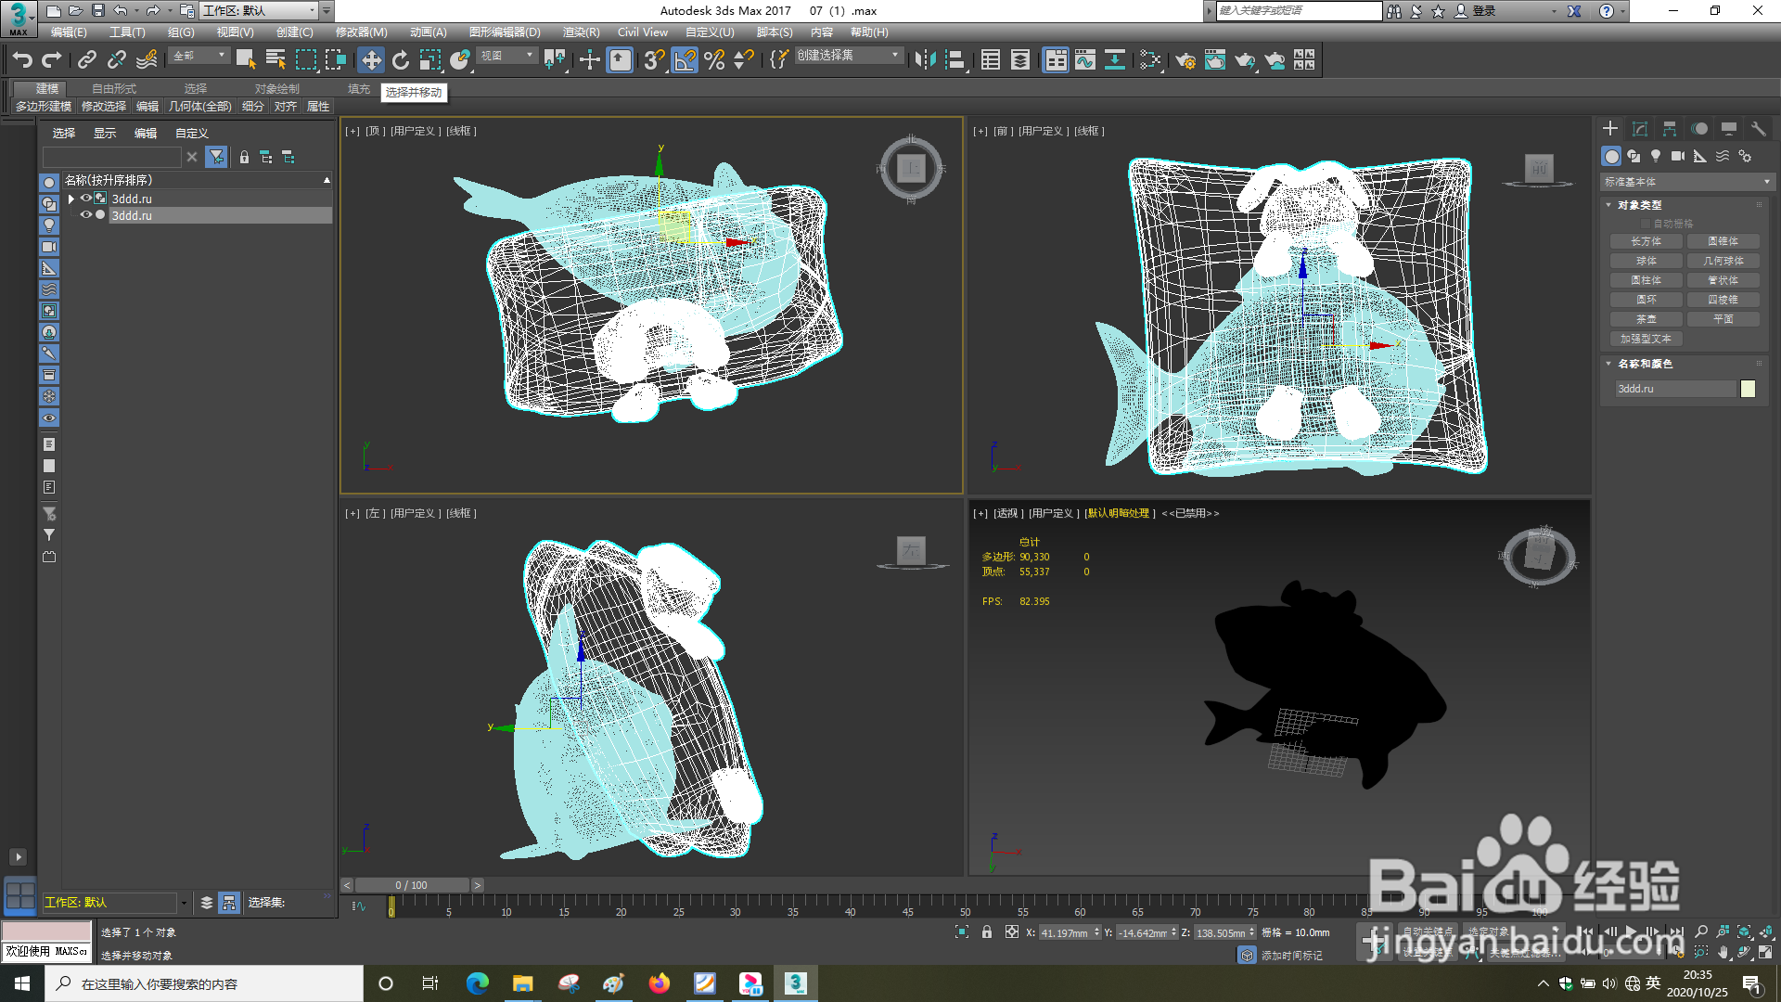The image size is (1781, 1002).
Task: Expand the first 3ddd.ru tree item
Action: coord(71,199)
